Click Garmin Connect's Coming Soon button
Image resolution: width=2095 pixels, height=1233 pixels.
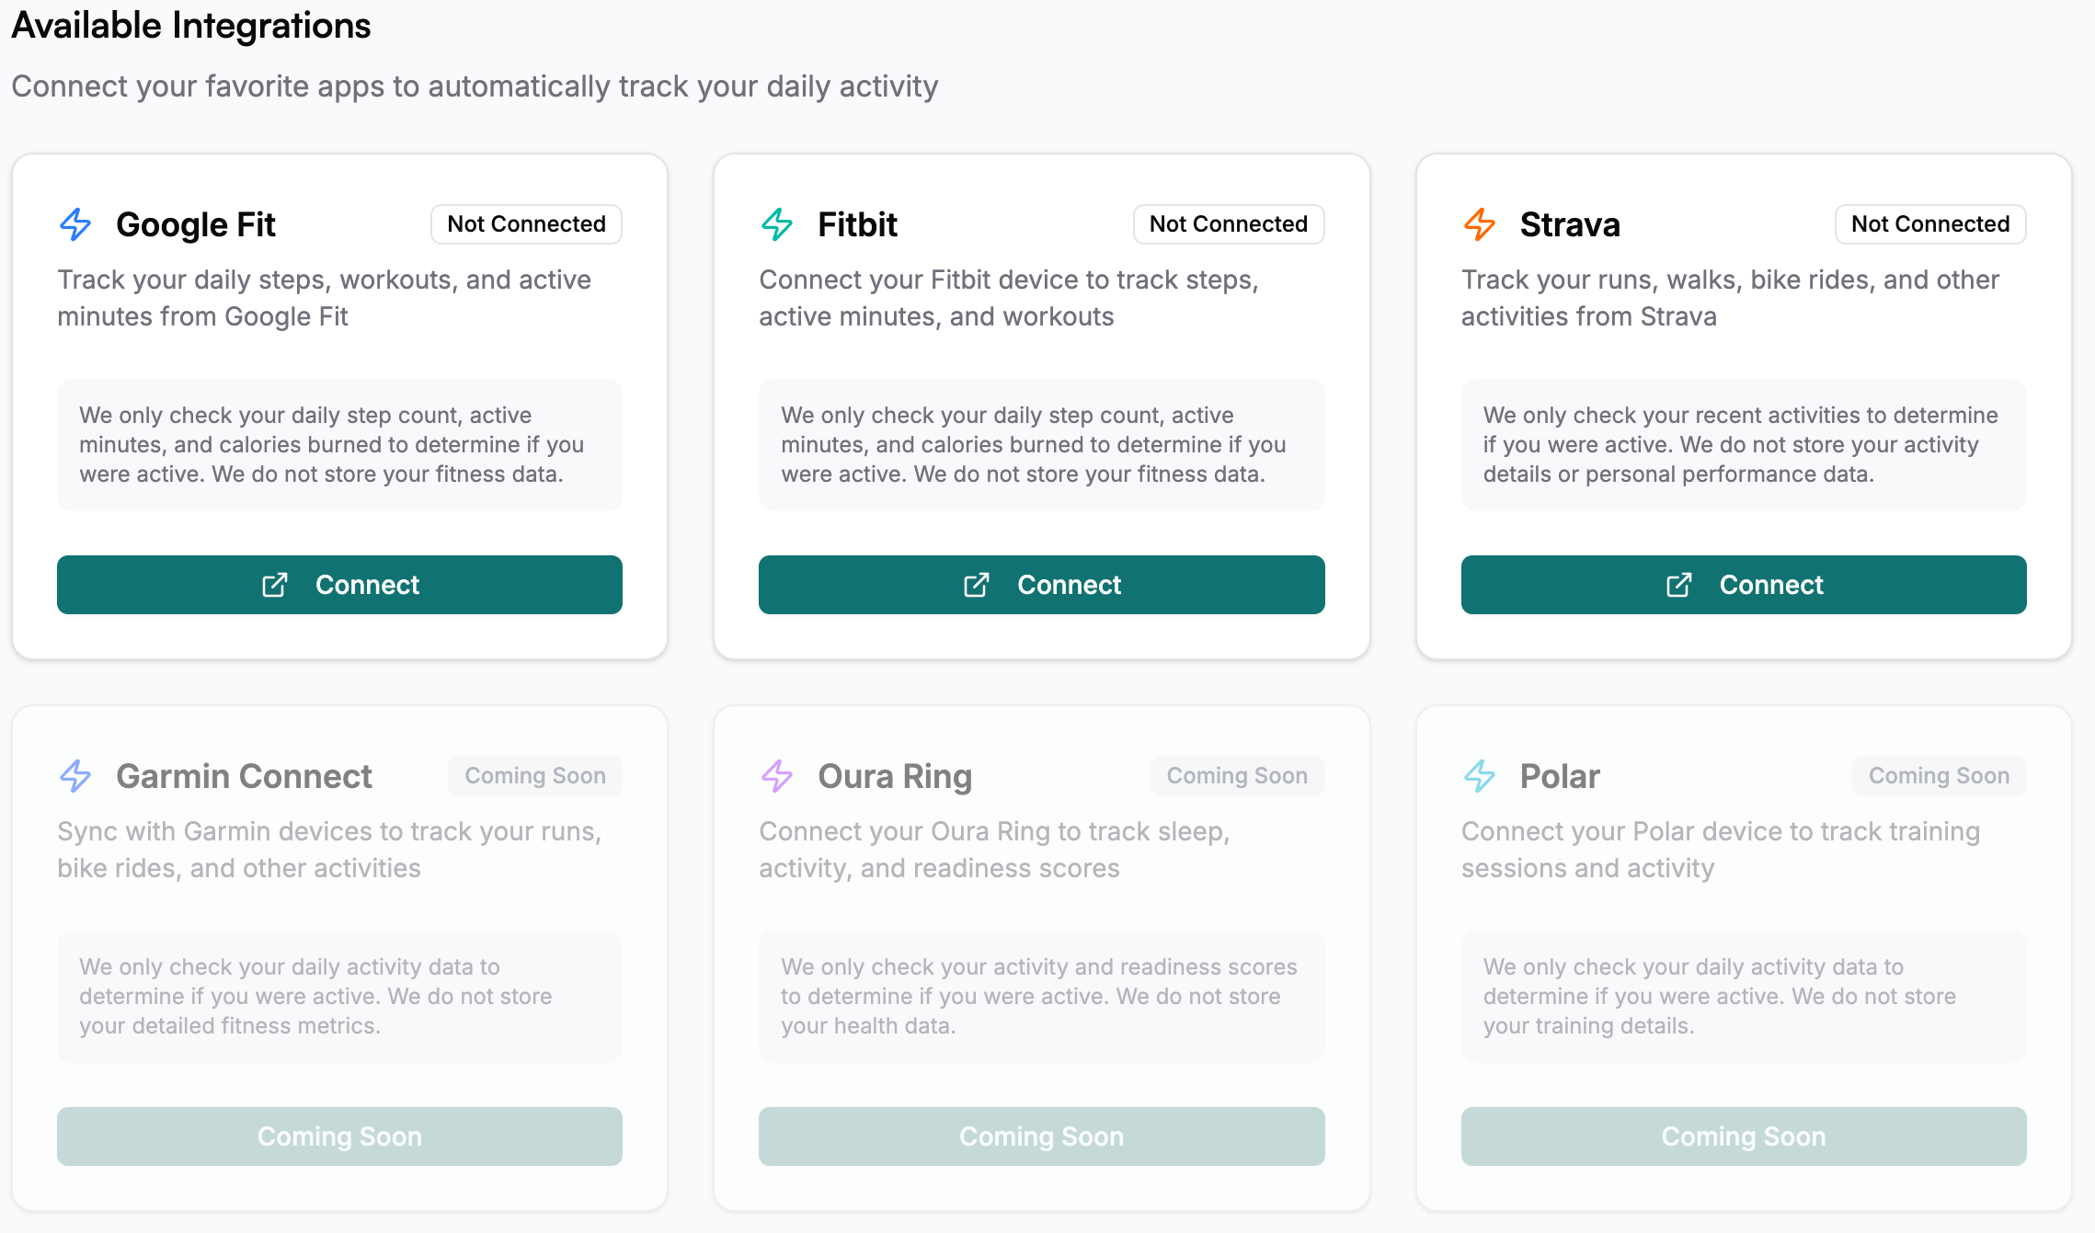339,1136
